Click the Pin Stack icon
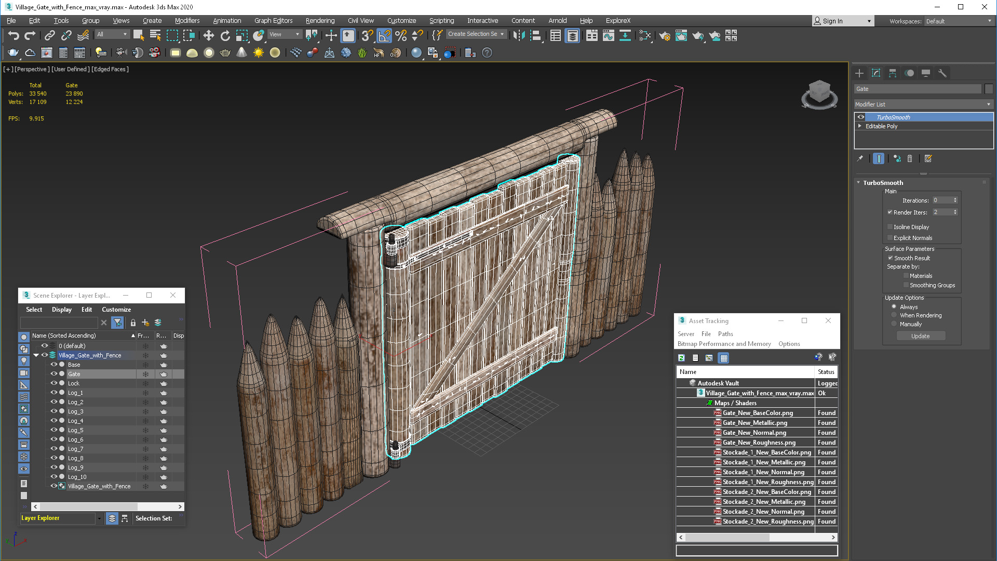Viewport: 997px width, 561px height. (x=860, y=158)
